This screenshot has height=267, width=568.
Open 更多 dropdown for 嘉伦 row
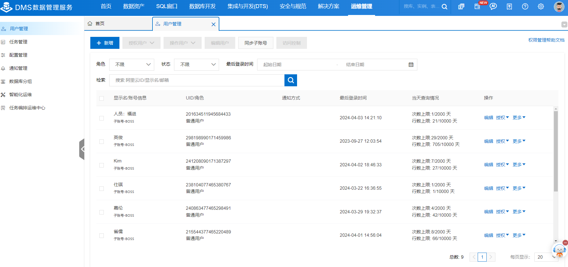pos(519,212)
